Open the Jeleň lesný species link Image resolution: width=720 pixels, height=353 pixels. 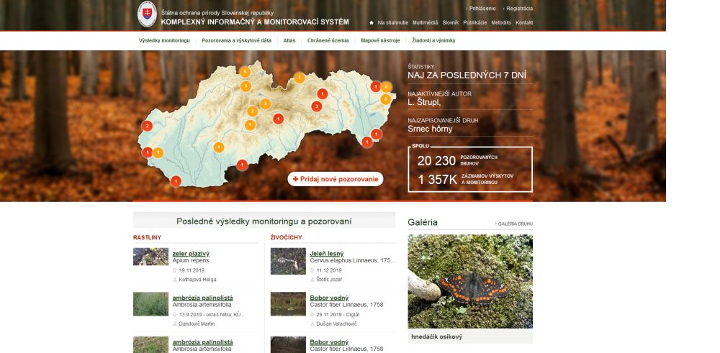(327, 254)
